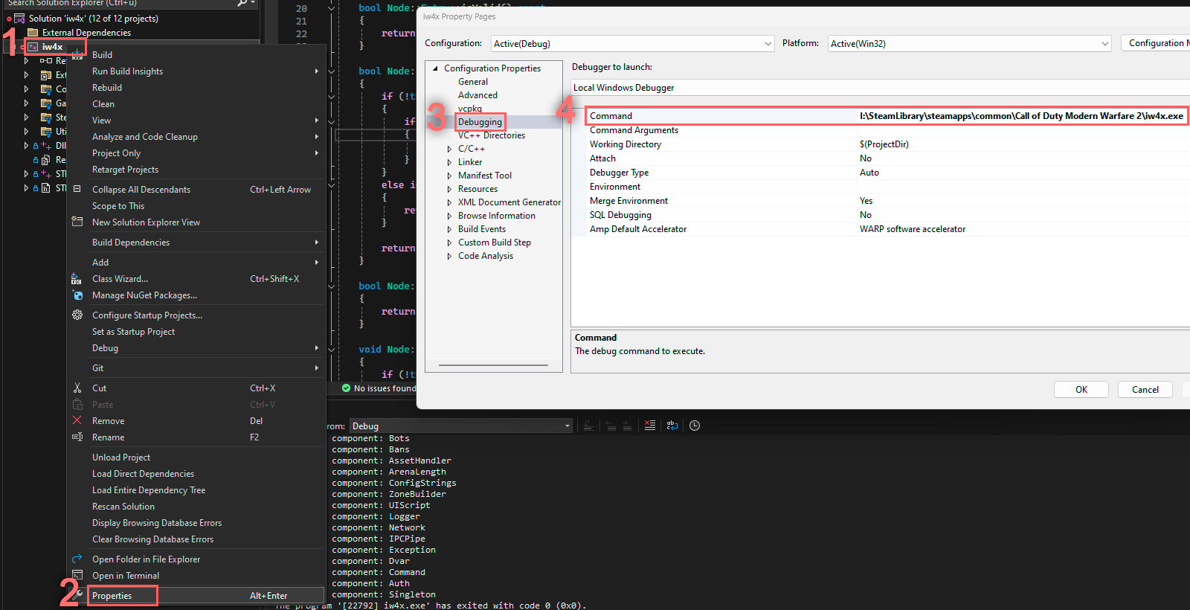Select the Advanced property page

tap(477, 95)
